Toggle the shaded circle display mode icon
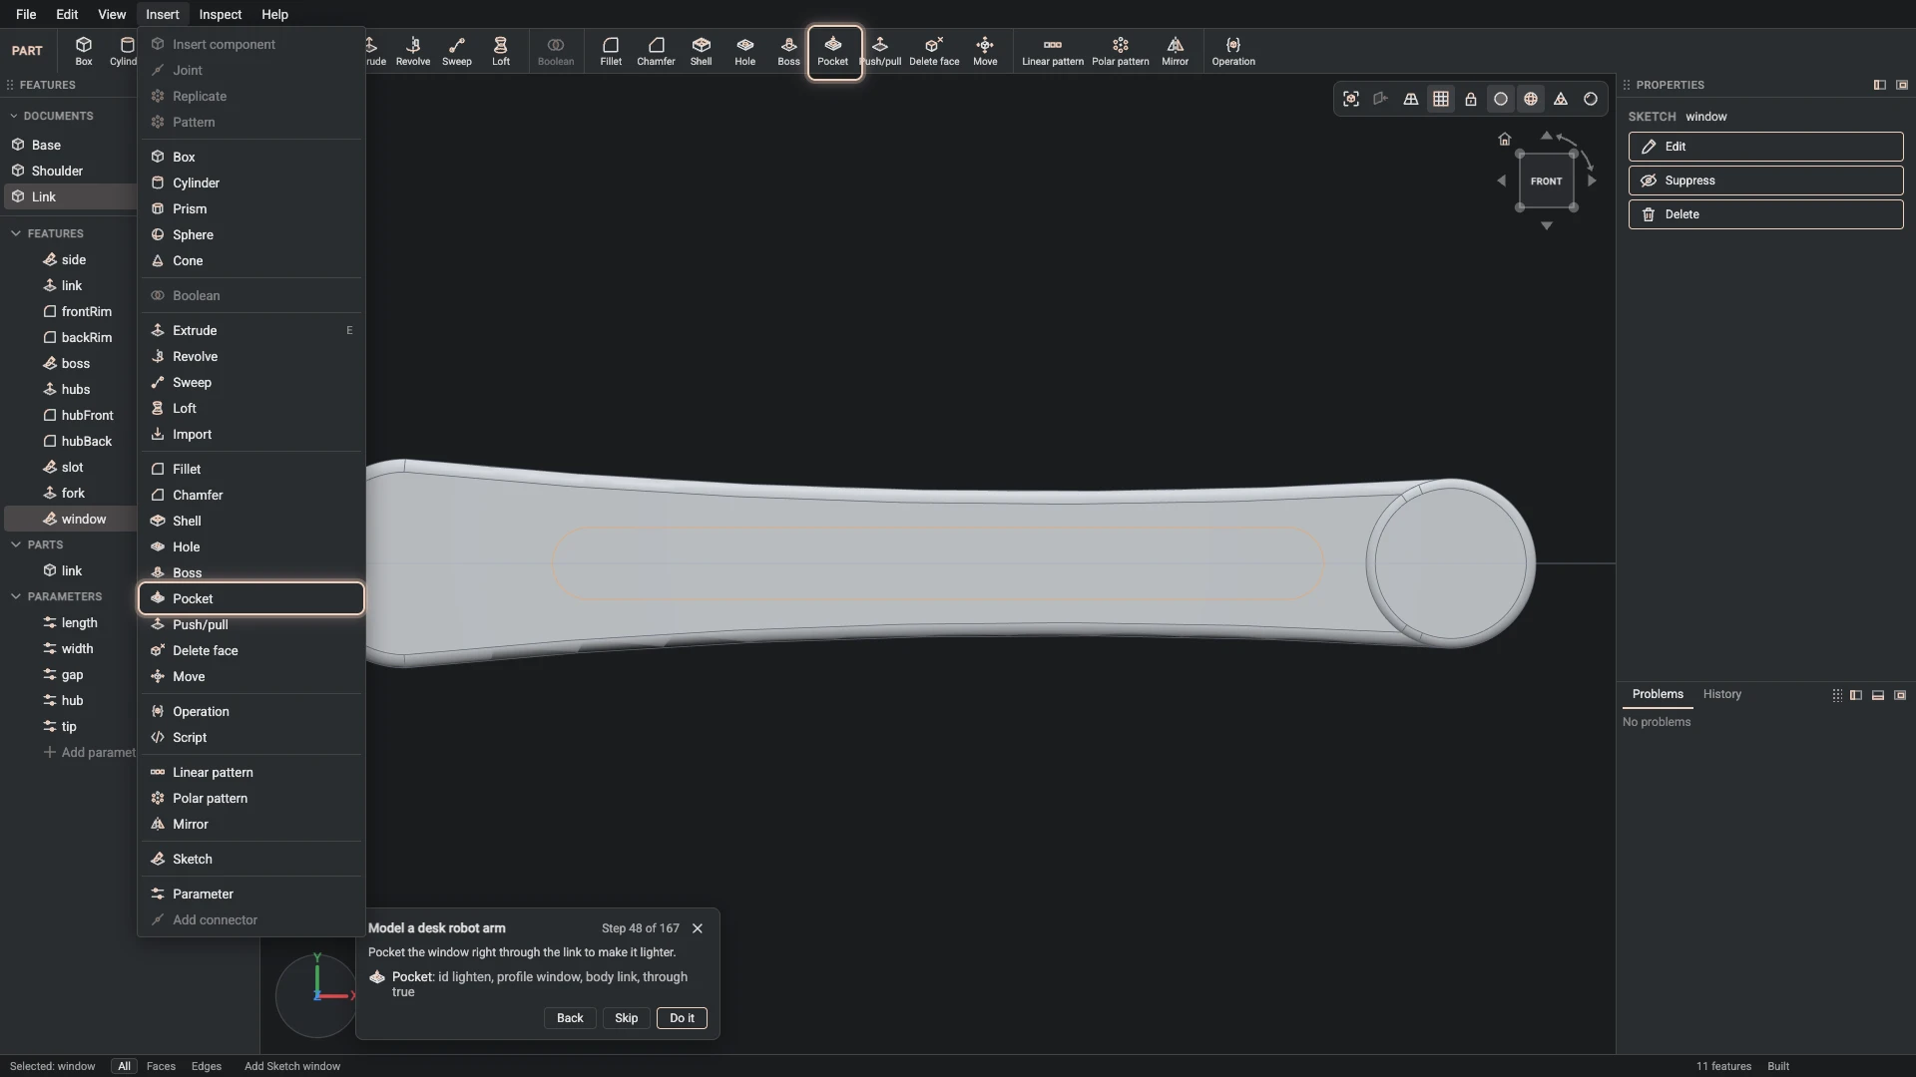This screenshot has height=1077, width=1916. (1501, 99)
